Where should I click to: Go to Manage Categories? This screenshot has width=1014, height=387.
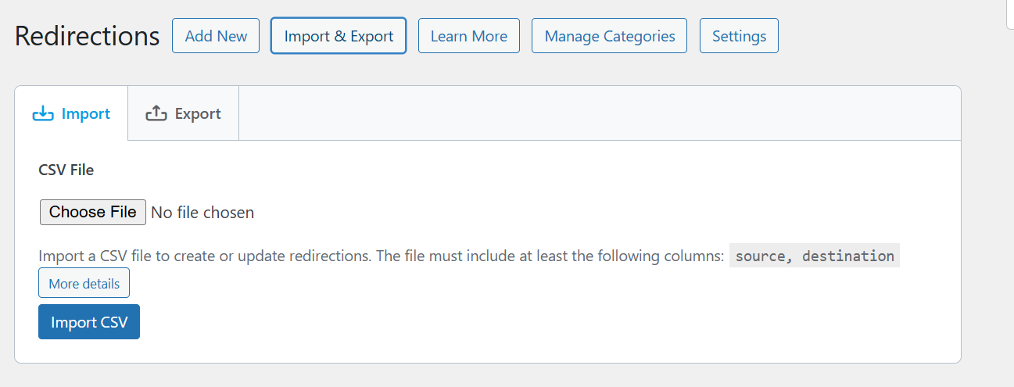(609, 36)
